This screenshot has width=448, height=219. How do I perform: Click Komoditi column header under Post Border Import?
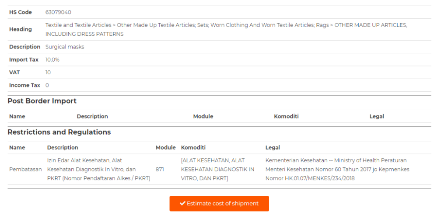286,116
